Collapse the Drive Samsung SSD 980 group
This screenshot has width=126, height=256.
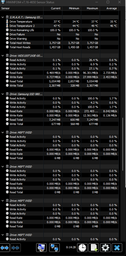[3, 94]
